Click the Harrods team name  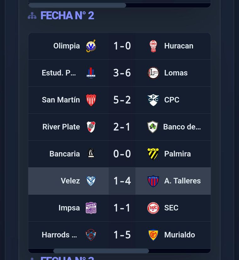pyautogui.click(x=59, y=235)
